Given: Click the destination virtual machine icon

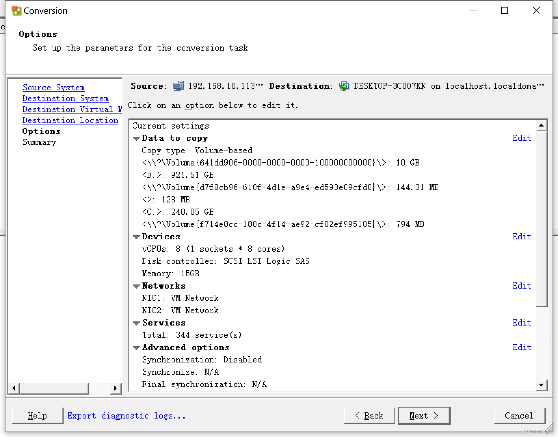Looking at the screenshot, I should [x=344, y=86].
